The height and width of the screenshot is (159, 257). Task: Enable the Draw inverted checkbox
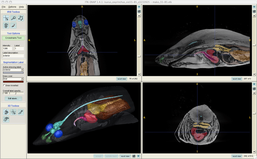4,85
